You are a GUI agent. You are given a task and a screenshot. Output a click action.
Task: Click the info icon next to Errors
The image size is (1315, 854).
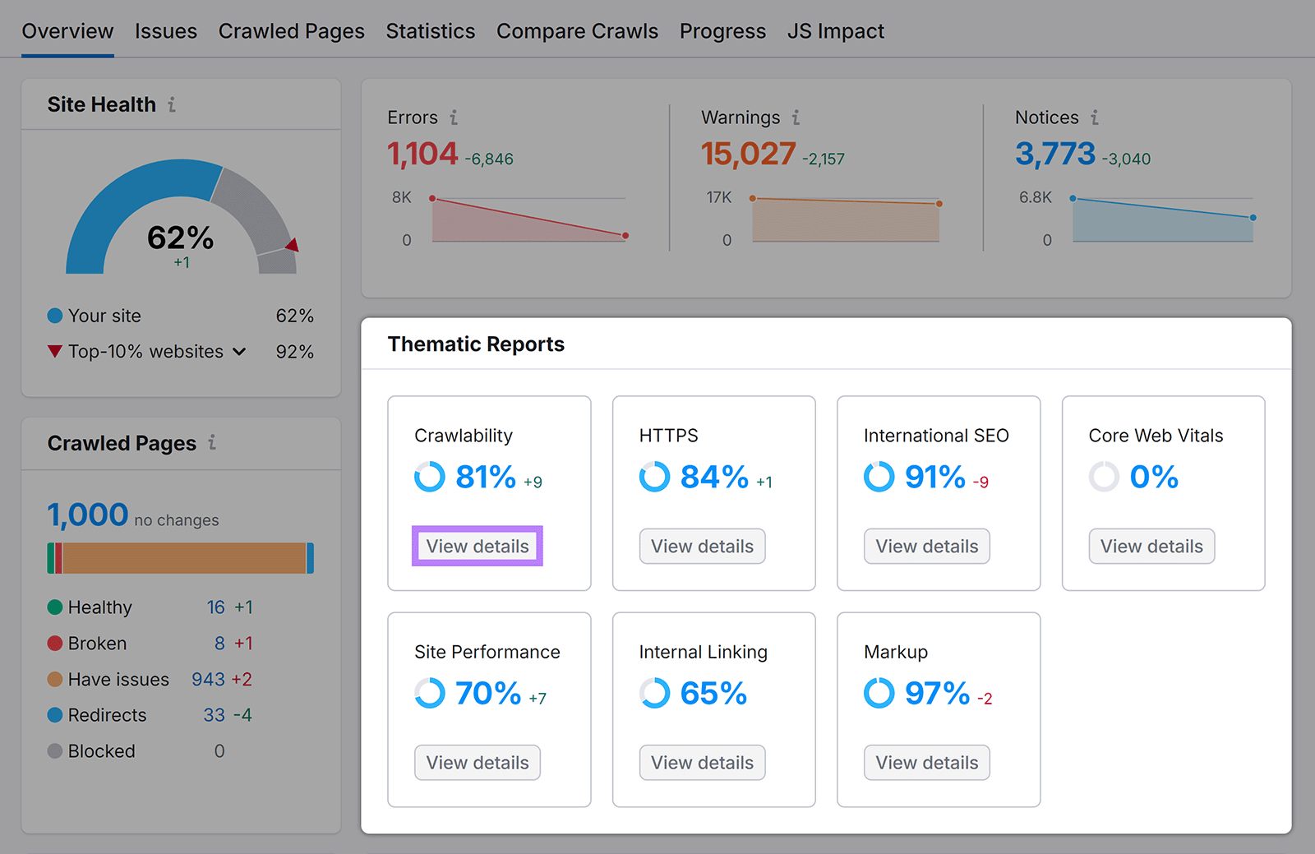[455, 118]
